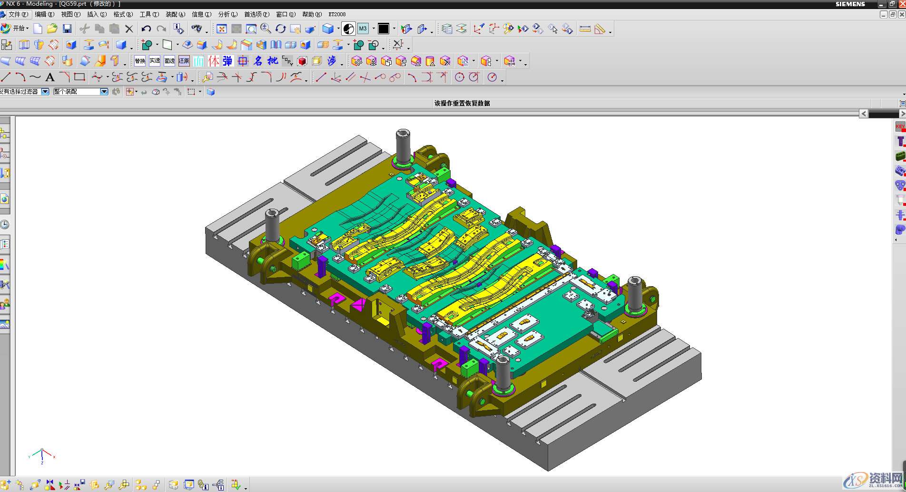906x492 pixels.
Task: Click the Undo arrow icon
Action: tap(146, 29)
